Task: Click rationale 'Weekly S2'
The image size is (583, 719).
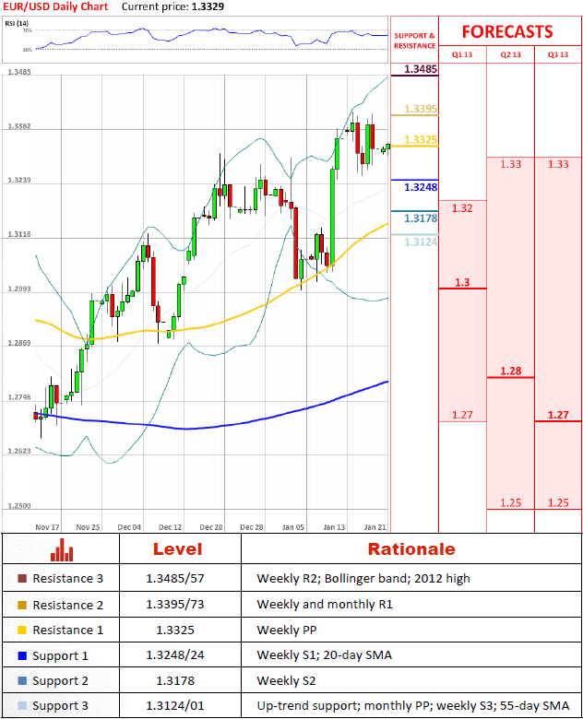Action: point(286,681)
